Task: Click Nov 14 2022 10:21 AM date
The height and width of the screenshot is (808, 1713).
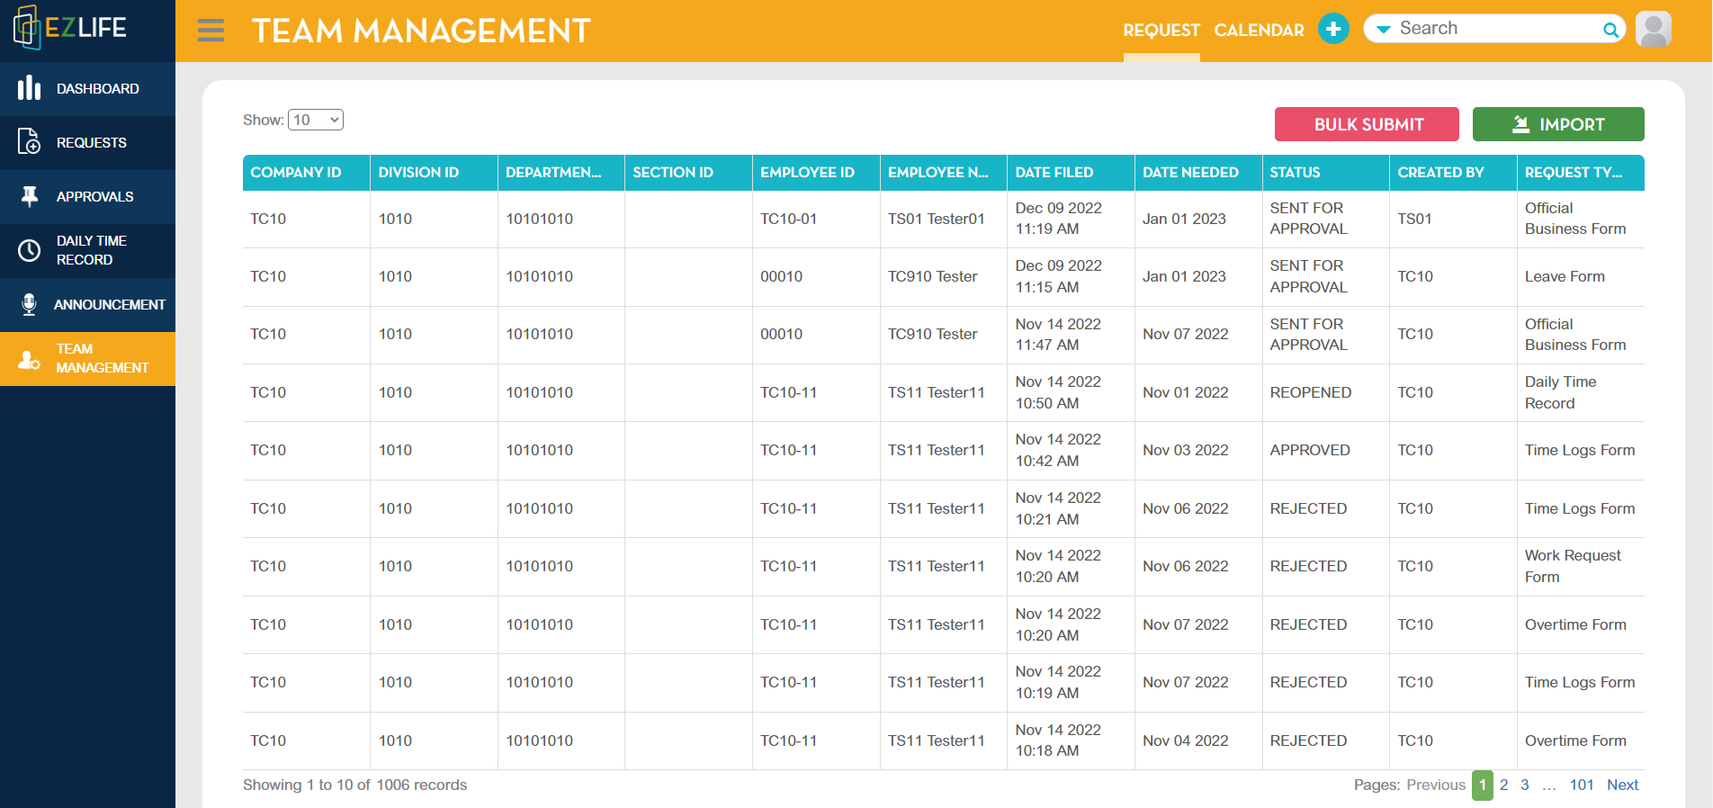Action: tap(1058, 508)
